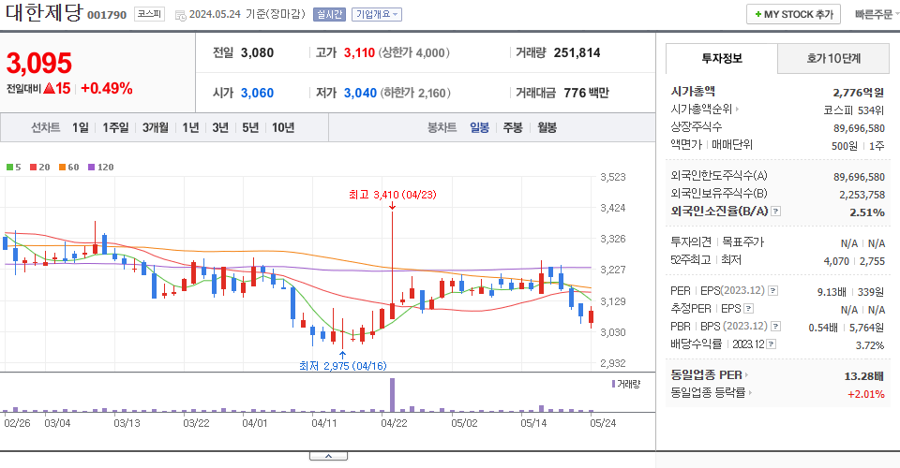Click the 상장주식수 89,696,580 value
This screenshot has width=900, height=468.
coord(859,128)
